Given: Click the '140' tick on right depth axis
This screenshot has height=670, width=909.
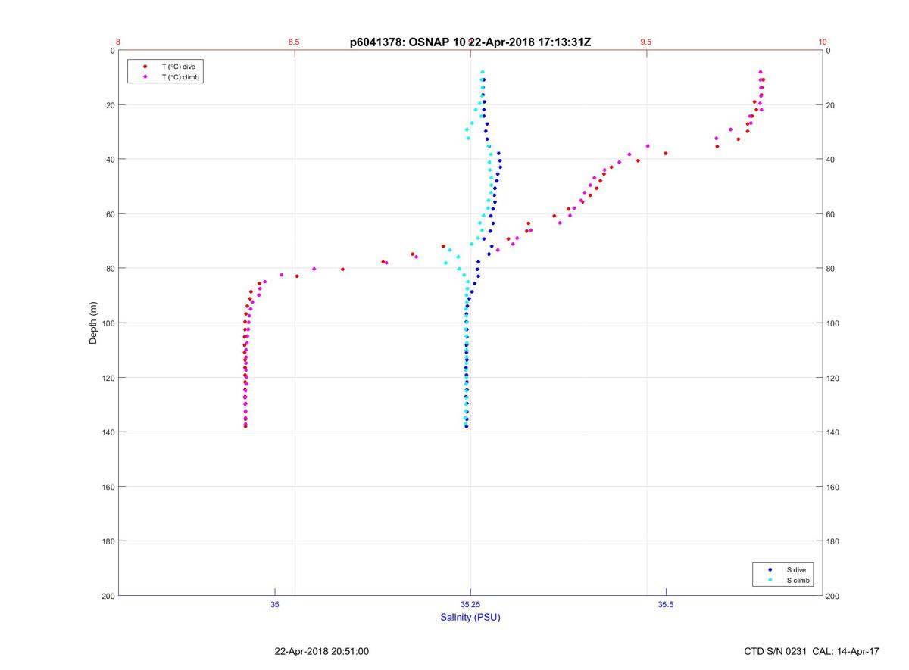Looking at the screenshot, I should click(833, 432).
